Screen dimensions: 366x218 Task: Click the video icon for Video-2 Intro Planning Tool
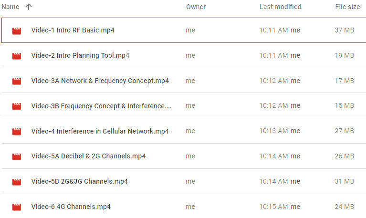click(x=17, y=56)
